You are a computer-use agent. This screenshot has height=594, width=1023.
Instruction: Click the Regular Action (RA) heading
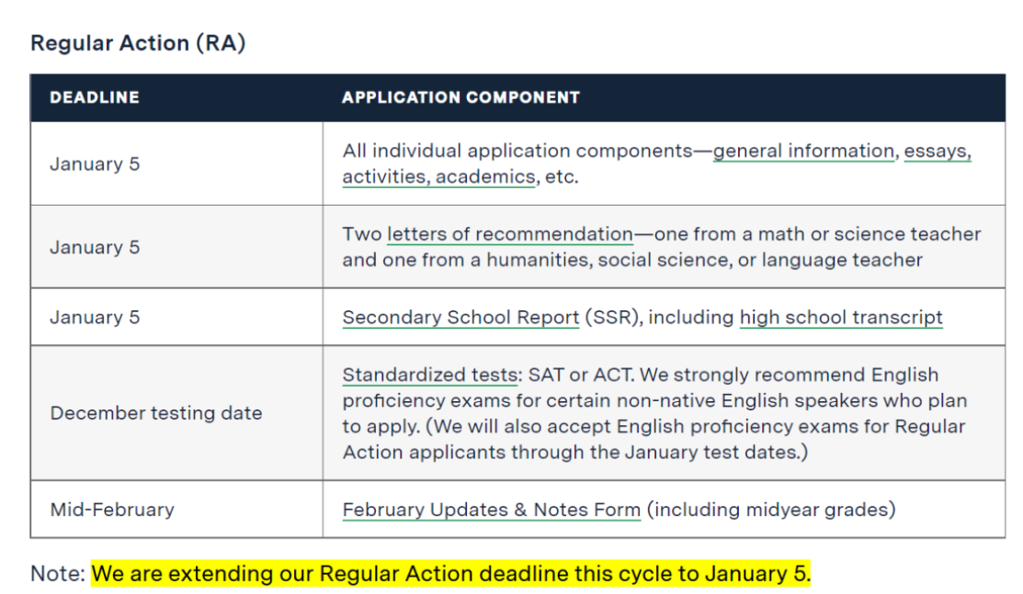(138, 43)
